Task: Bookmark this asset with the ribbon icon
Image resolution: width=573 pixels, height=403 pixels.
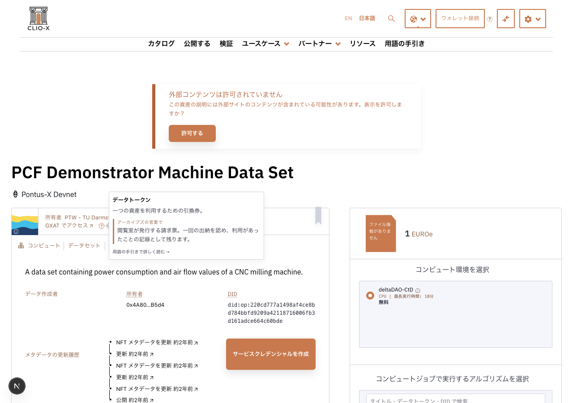Action: [318, 215]
